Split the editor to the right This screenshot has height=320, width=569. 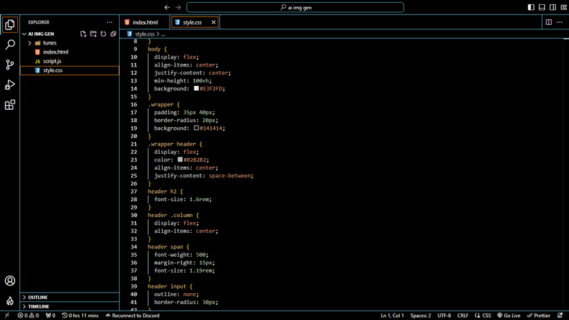click(548, 22)
